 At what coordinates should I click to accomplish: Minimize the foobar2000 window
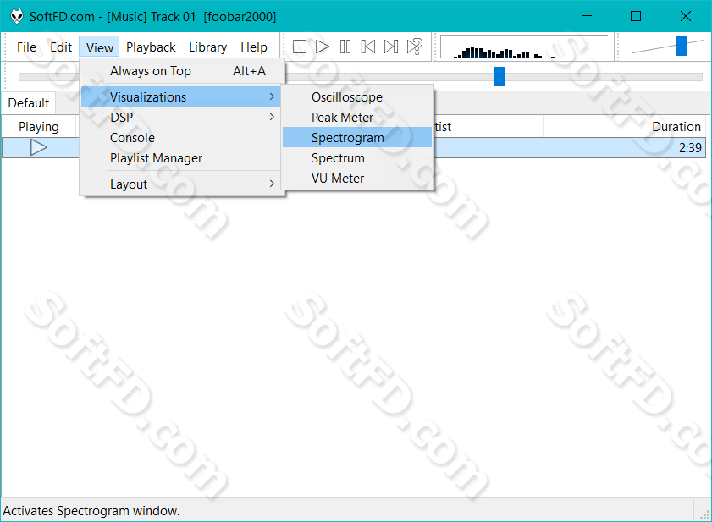[x=587, y=16]
